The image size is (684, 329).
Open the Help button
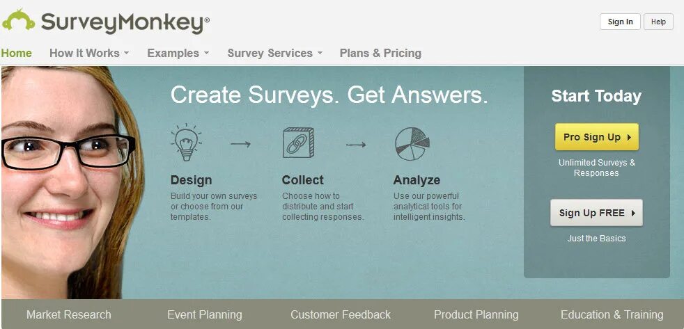[658, 22]
